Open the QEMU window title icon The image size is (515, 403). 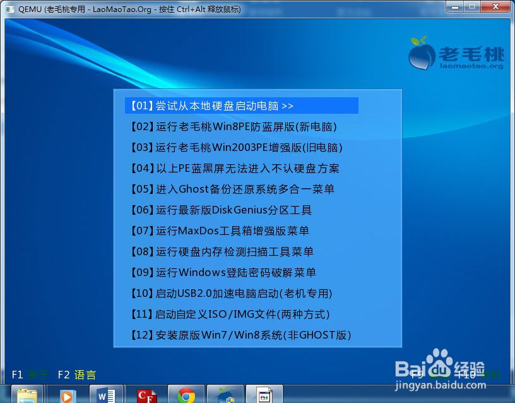10,9
